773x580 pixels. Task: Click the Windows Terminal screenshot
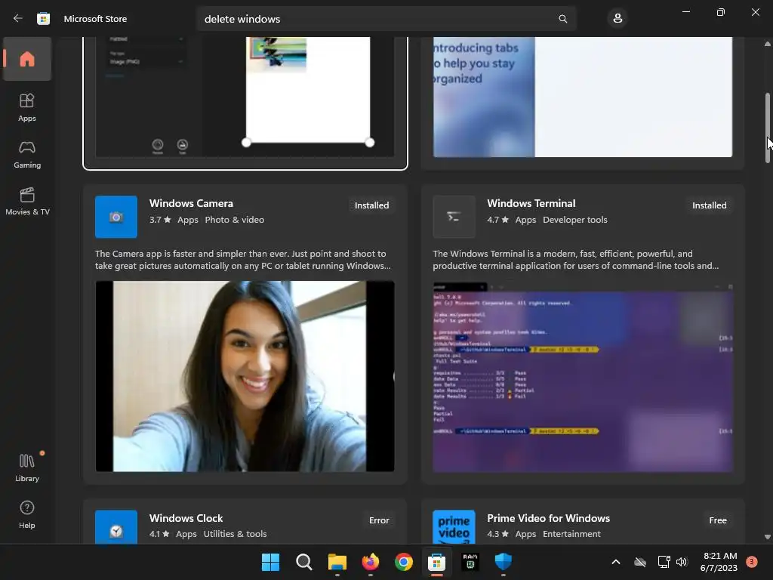pyautogui.click(x=583, y=376)
